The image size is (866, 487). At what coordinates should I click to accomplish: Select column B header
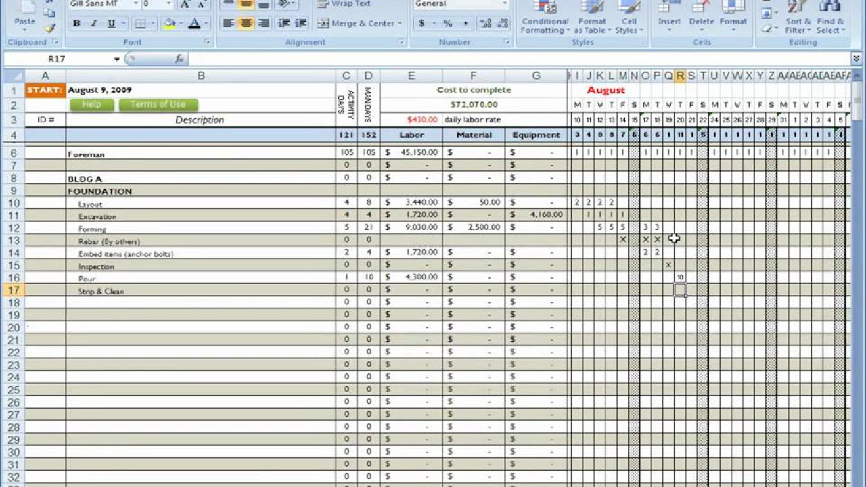click(201, 76)
